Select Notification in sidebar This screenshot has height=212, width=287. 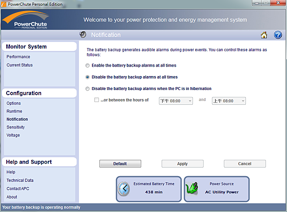(17, 119)
